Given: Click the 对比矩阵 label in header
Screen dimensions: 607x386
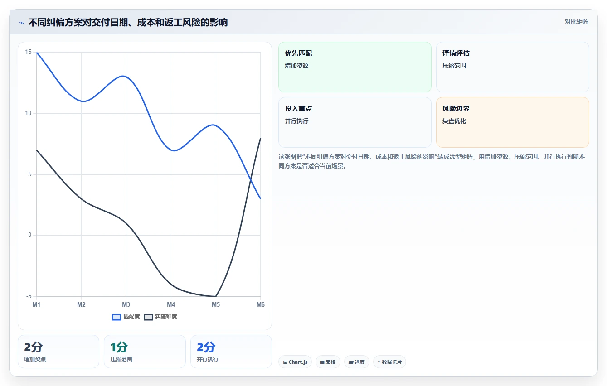Looking at the screenshot, I should click(576, 22).
